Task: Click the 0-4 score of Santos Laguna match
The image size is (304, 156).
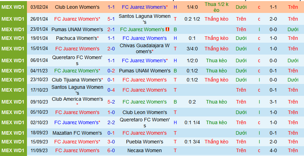Action: coord(111,90)
